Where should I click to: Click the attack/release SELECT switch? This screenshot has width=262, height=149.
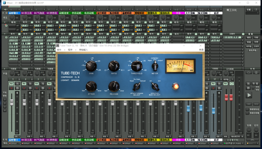[x=137, y=87]
